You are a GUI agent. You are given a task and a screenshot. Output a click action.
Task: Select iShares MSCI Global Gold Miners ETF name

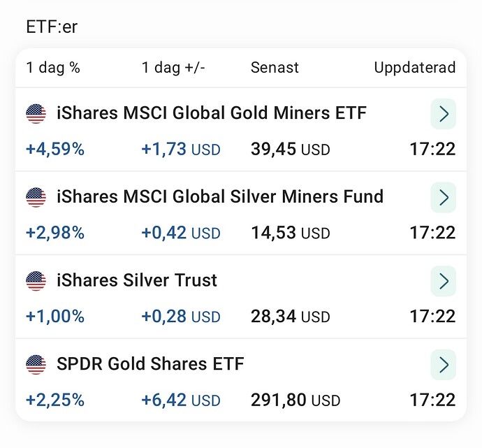(212, 113)
